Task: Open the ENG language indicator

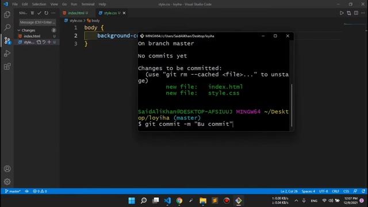Action: (x=314, y=201)
